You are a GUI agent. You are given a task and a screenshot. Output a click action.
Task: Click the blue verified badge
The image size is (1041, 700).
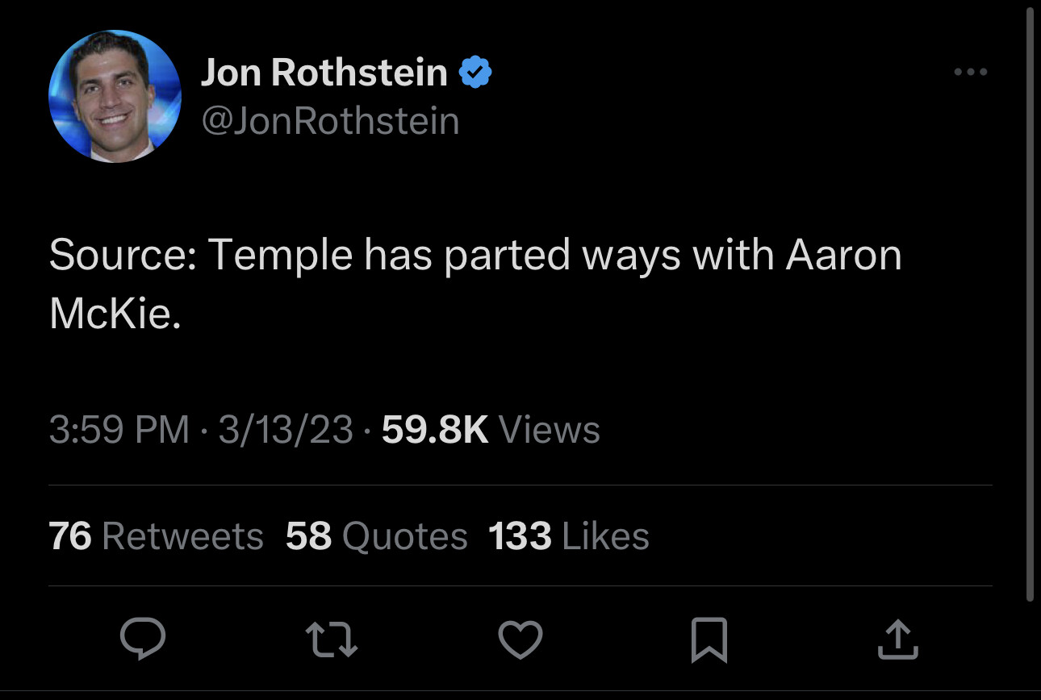click(475, 73)
